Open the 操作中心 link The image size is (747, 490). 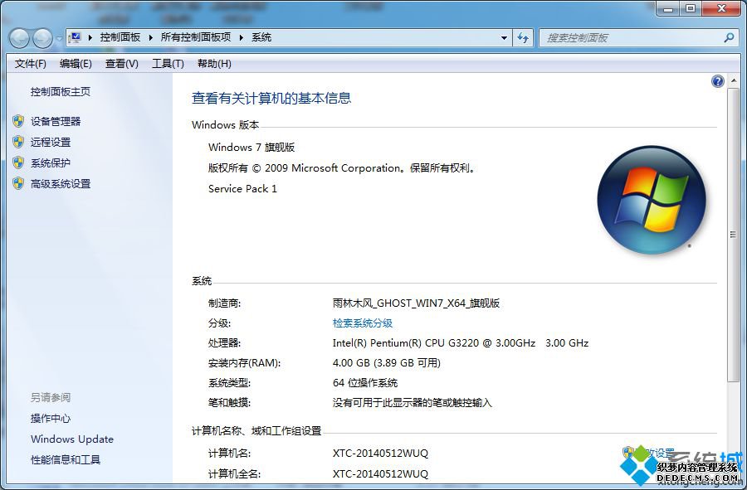point(51,419)
